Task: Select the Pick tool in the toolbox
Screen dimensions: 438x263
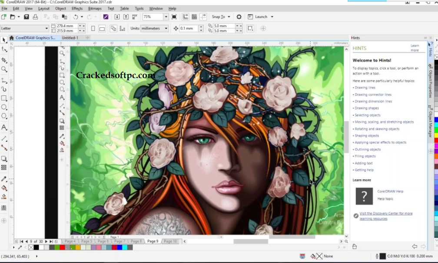Action: (4, 40)
